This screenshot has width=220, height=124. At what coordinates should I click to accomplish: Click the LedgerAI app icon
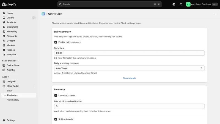click(x=4, y=82)
